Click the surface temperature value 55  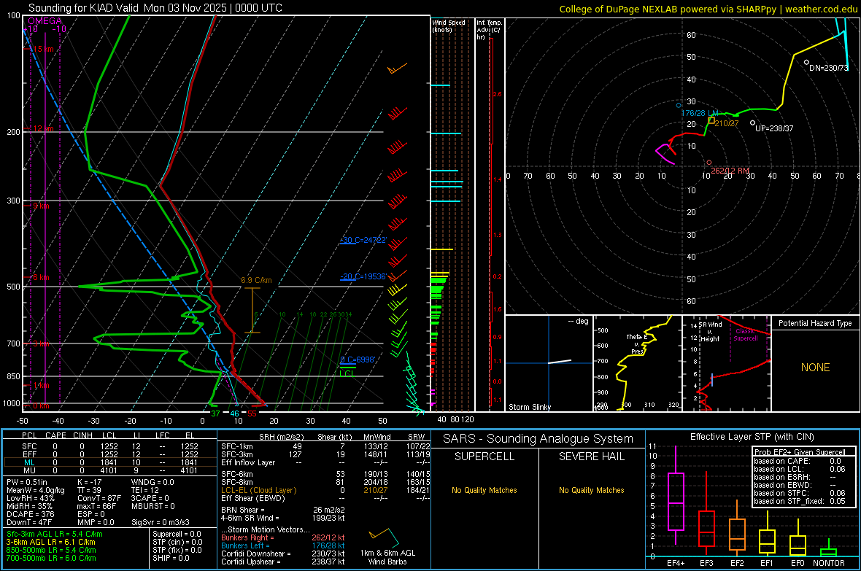(252, 413)
